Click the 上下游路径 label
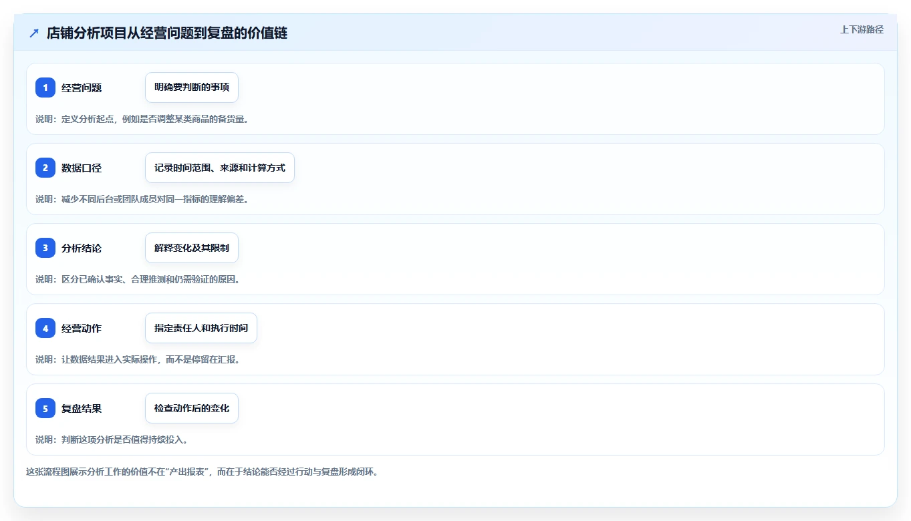The height and width of the screenshot is (521, 911). [862, 29]
